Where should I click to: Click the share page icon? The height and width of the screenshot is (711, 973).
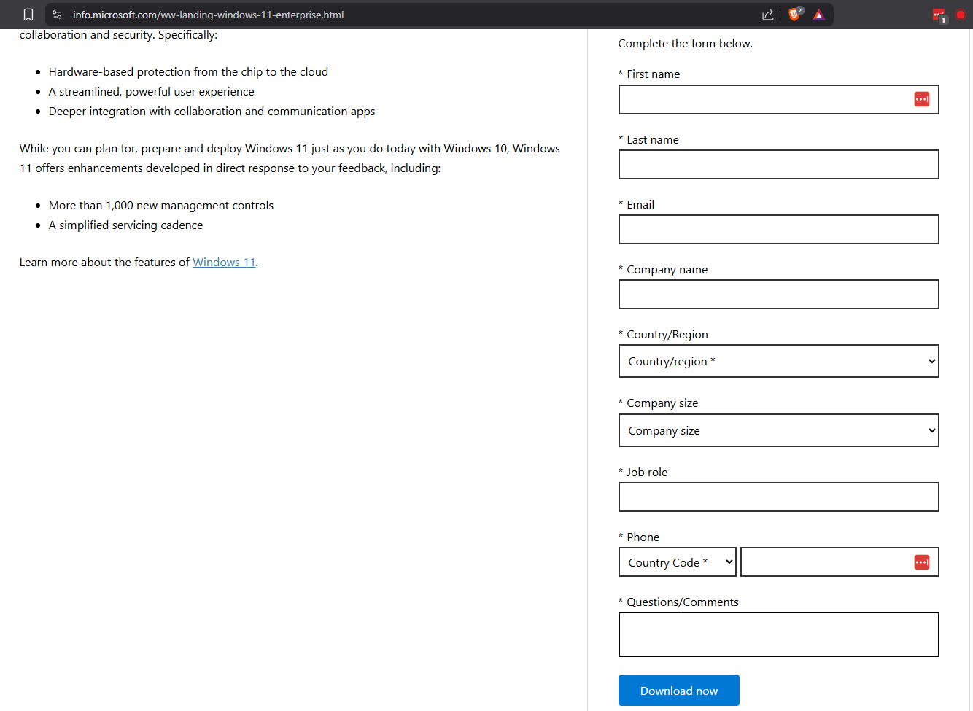(767, 15)
